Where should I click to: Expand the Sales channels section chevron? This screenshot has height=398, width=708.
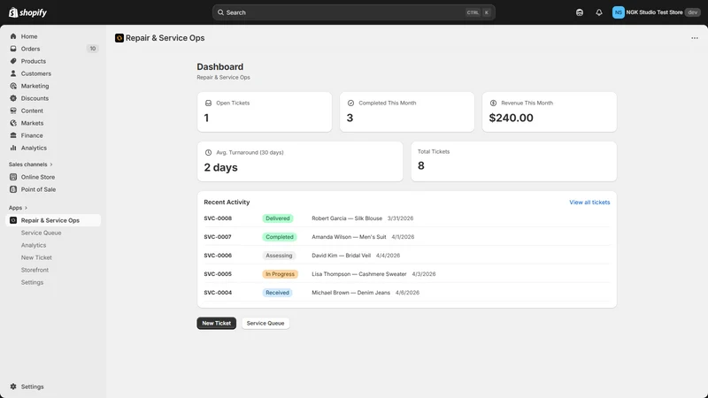coord(51,165)
